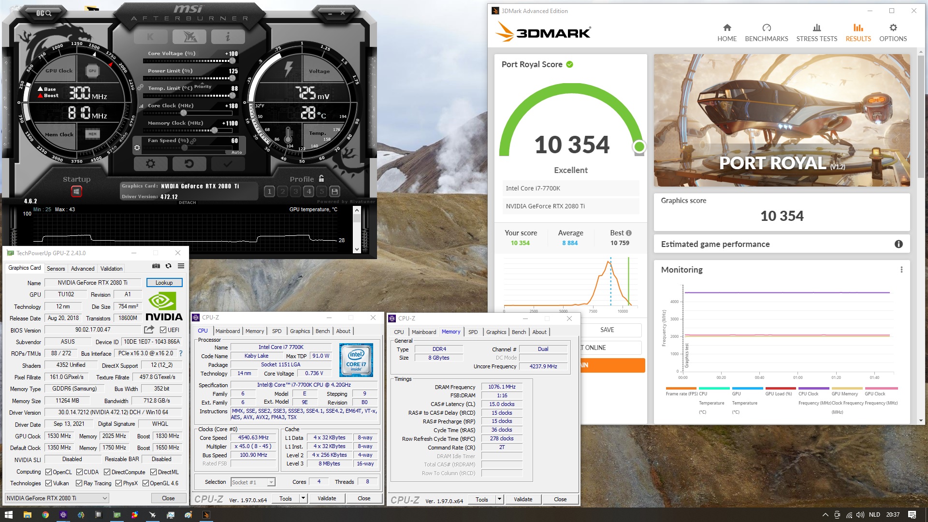The width and height of the screenshot is (928, 522).
Task: Adjust the Core Voltage slider handle
Action: point(232,61)
